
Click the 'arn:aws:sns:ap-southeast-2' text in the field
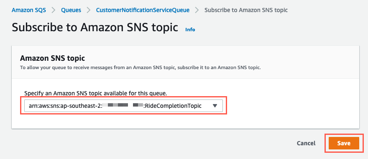click(x=66, y=106)
